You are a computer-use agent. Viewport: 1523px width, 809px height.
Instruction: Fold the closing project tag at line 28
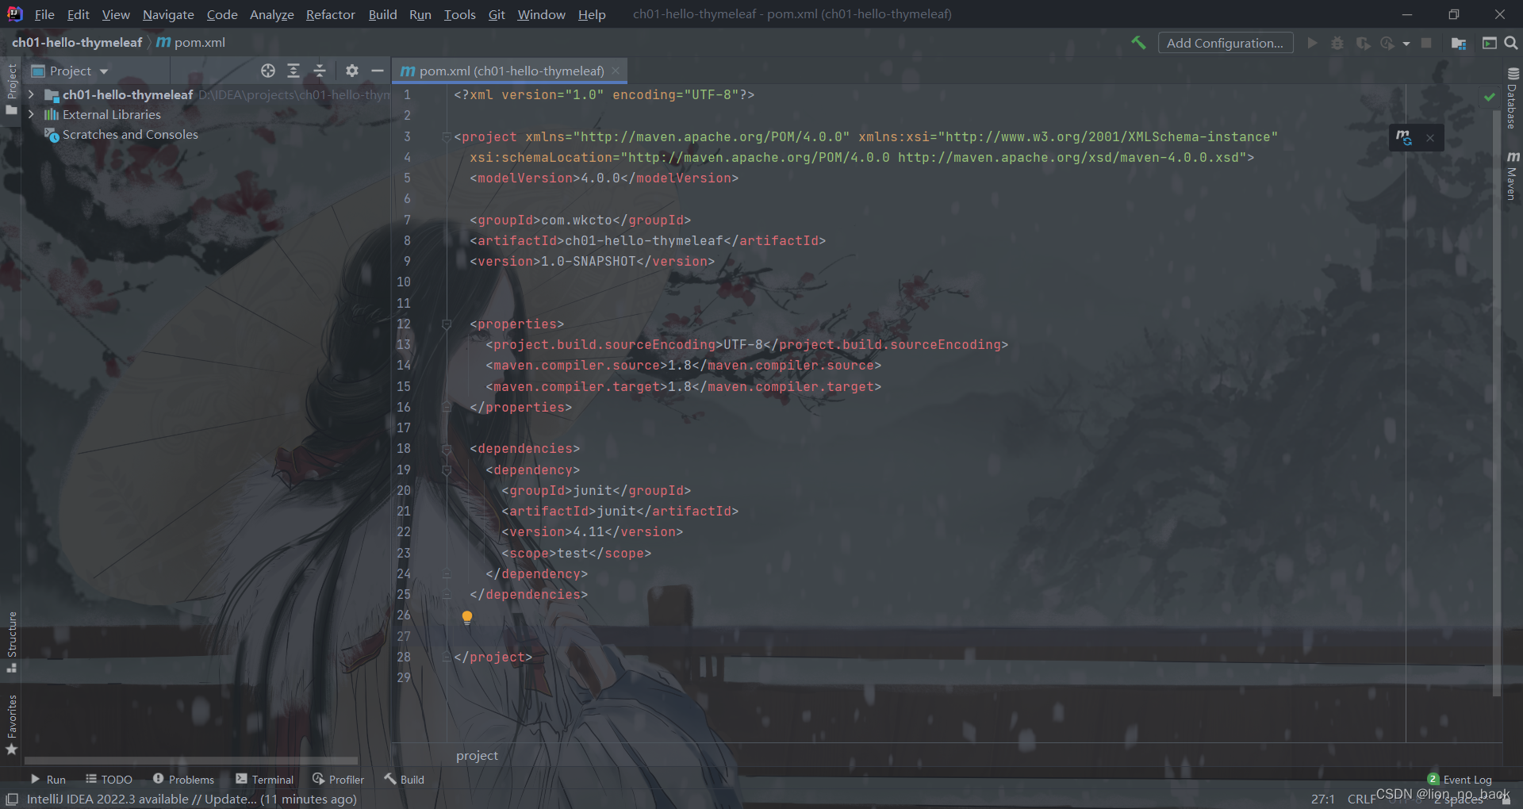click(x=446, y=657)
